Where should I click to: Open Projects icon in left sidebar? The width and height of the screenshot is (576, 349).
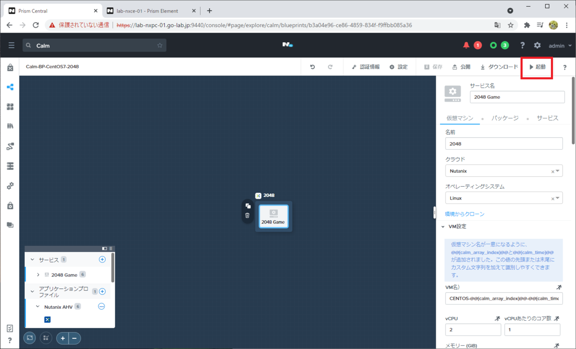tap(10, 225)
